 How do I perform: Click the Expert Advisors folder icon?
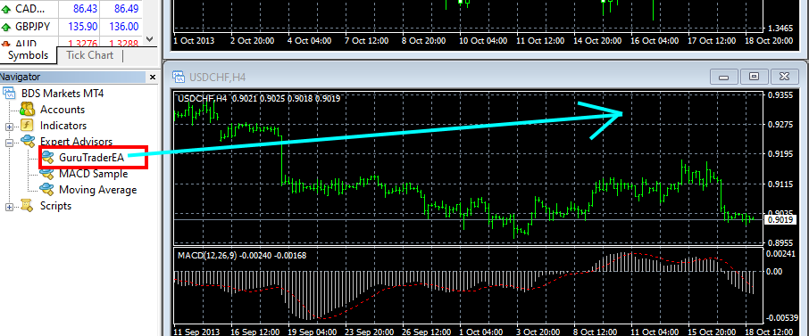coord(27,141)
